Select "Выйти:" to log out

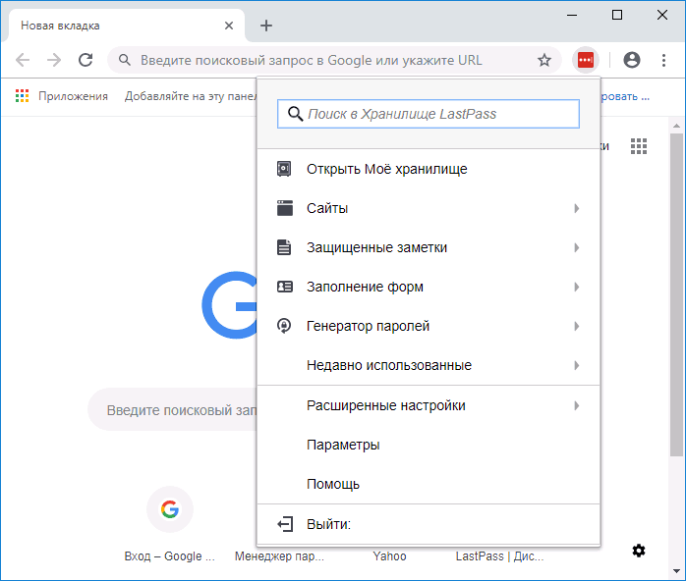(429, 524)
